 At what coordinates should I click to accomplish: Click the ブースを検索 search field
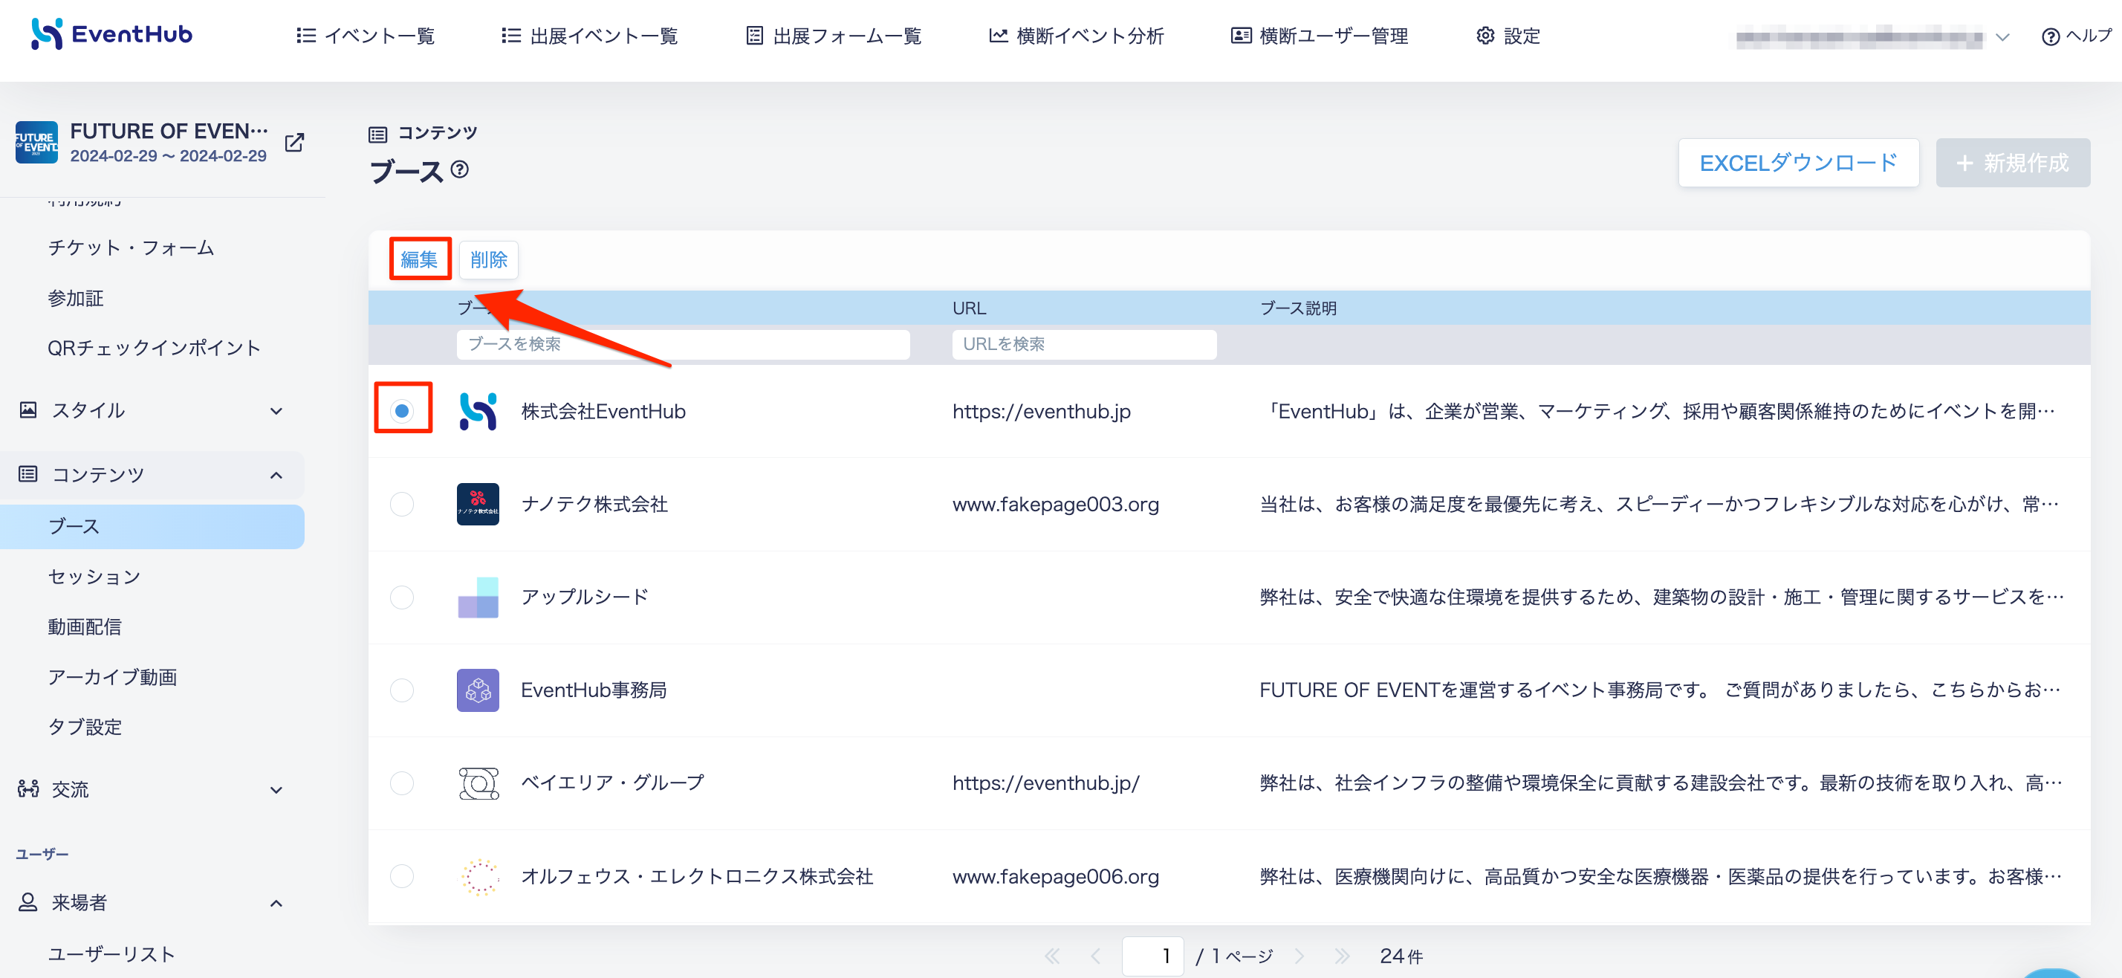683,344
